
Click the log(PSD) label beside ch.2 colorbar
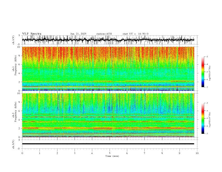[210, 120]
